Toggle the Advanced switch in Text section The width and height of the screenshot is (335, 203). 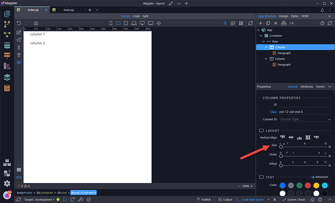tap(312, 177)
